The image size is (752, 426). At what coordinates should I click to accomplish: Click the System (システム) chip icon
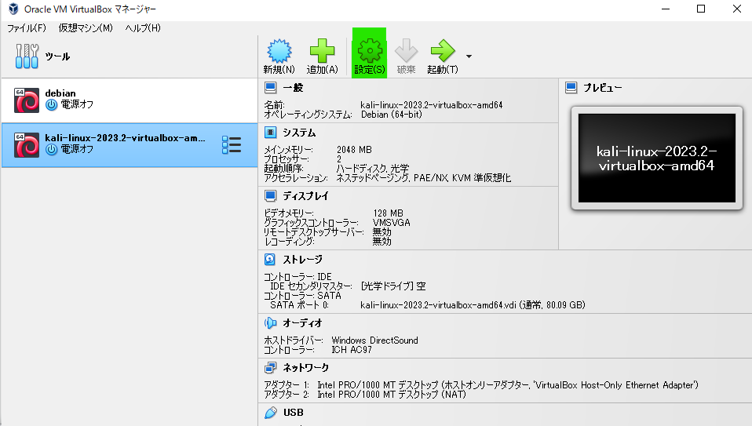(271, 133)
